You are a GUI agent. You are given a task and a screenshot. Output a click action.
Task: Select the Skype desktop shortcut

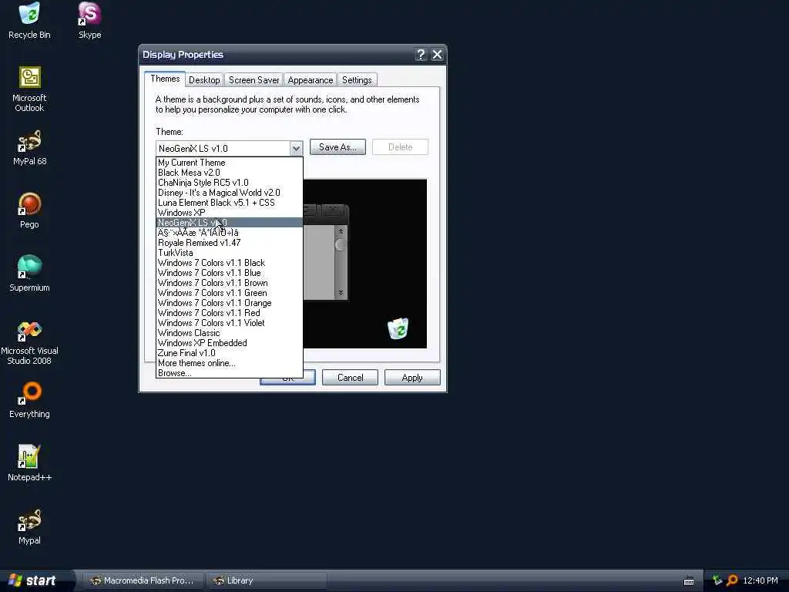click(x=89, y=21)
